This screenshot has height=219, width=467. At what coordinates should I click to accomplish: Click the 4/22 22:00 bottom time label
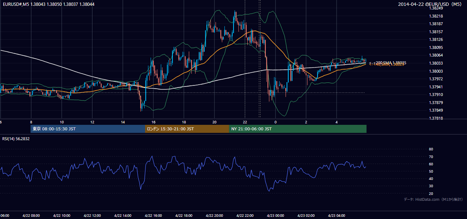click(245, 215)
